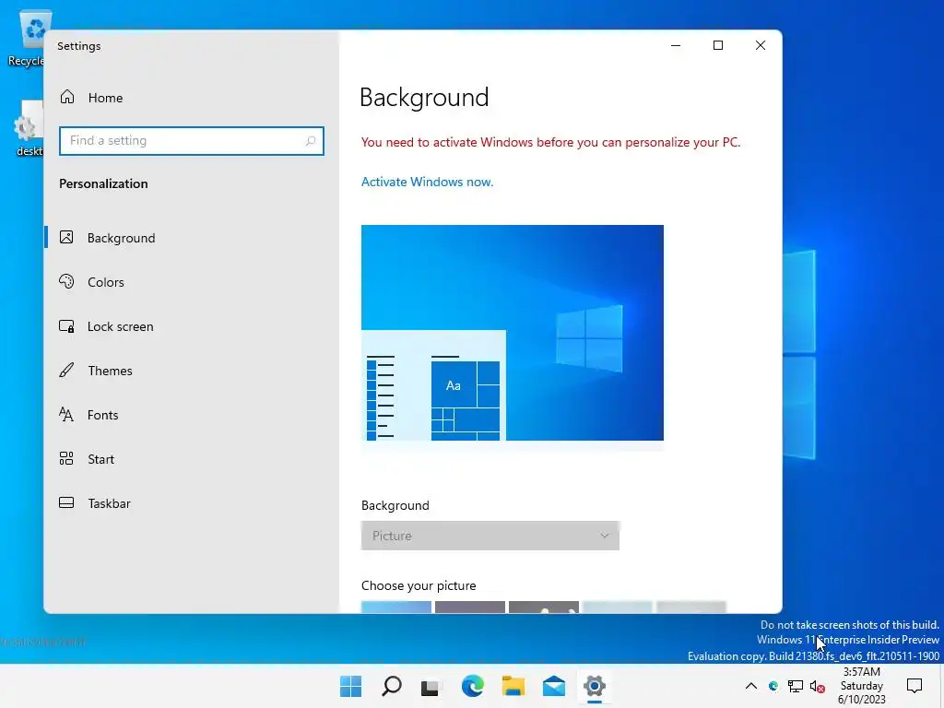Close the Settings window
Screen dimensions: 944x708
[x=761, y=46]
